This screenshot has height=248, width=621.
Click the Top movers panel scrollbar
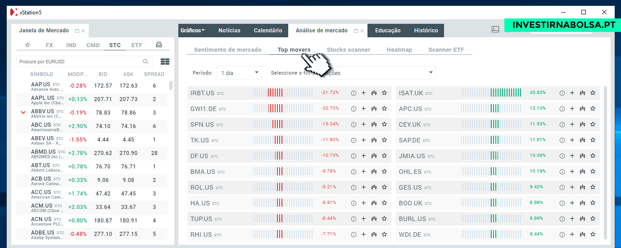(605, 164)
